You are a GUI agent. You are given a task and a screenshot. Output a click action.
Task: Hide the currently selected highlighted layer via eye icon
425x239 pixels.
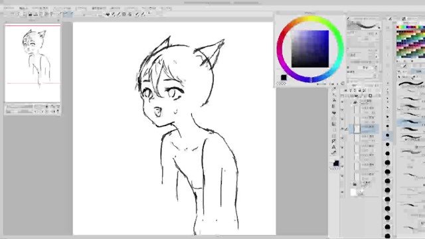pyautogui.click(x=343, y=129)
